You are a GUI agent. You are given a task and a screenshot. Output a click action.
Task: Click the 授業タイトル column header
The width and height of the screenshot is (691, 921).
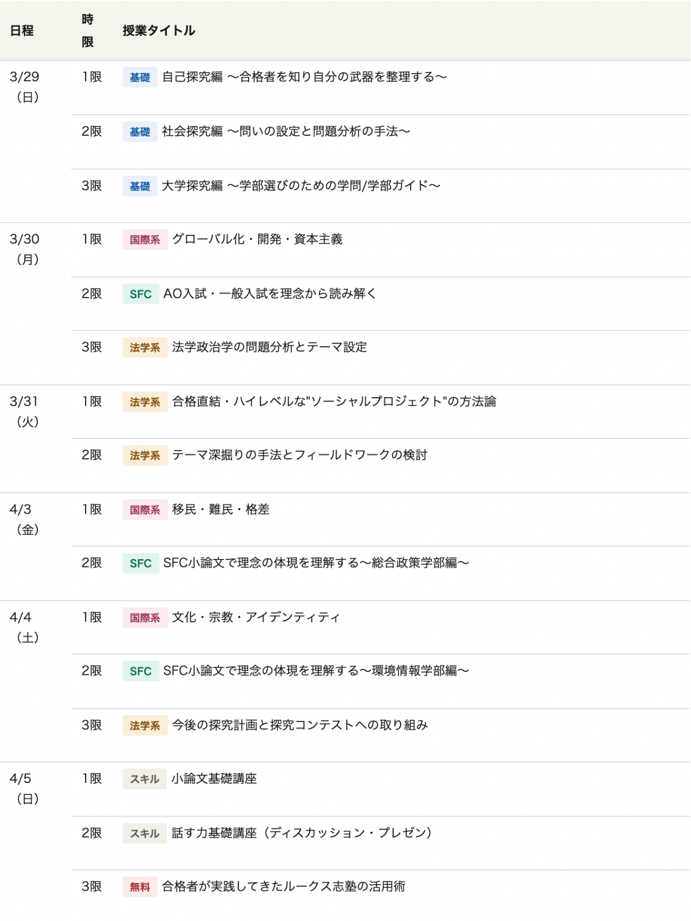click(x=159, y=31)
